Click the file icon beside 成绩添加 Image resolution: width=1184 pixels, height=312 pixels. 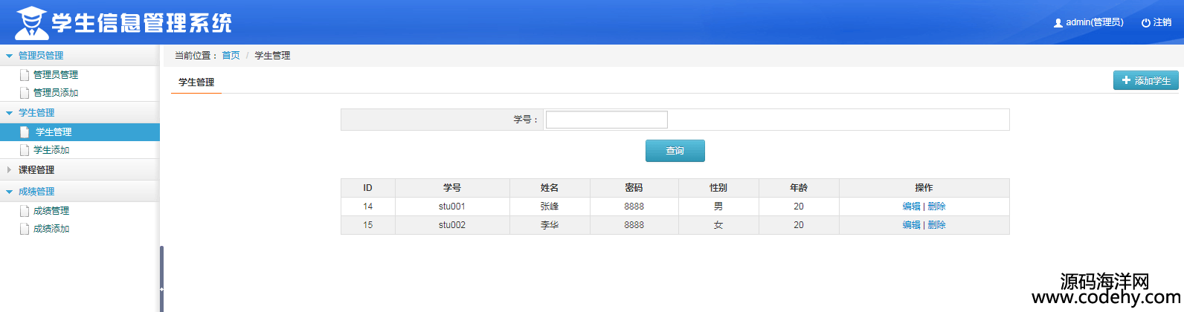coord(25,229)
